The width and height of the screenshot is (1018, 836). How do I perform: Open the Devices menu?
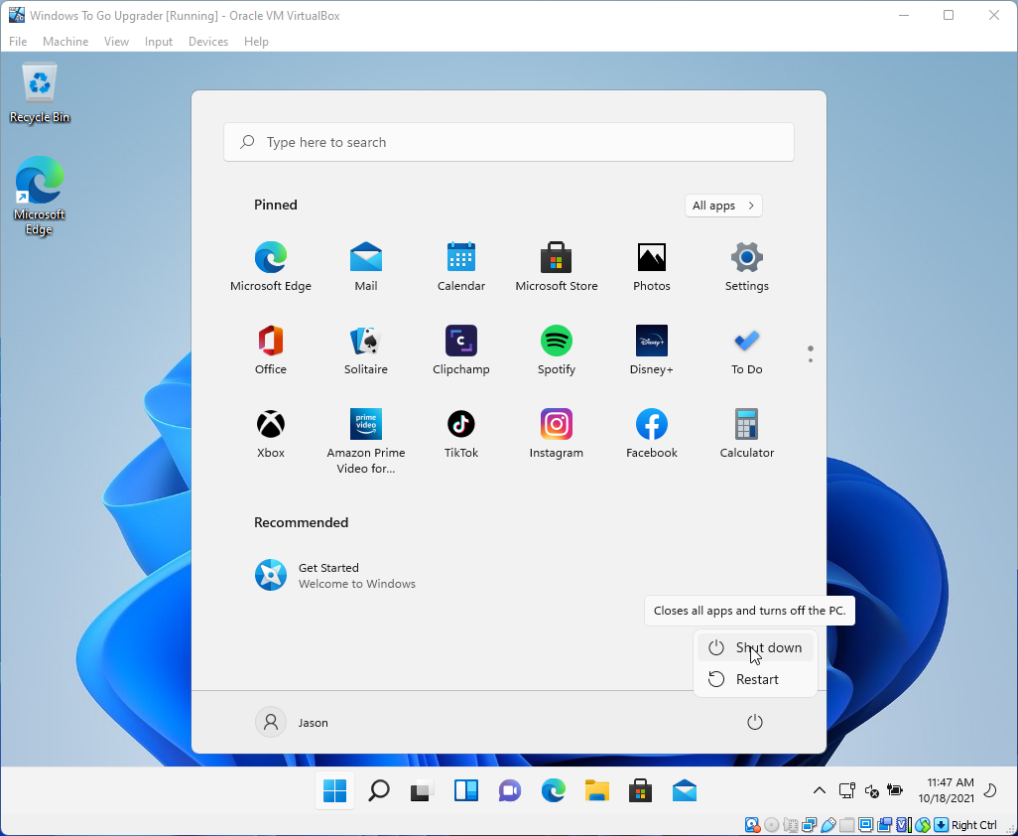(x=207, y=42)
